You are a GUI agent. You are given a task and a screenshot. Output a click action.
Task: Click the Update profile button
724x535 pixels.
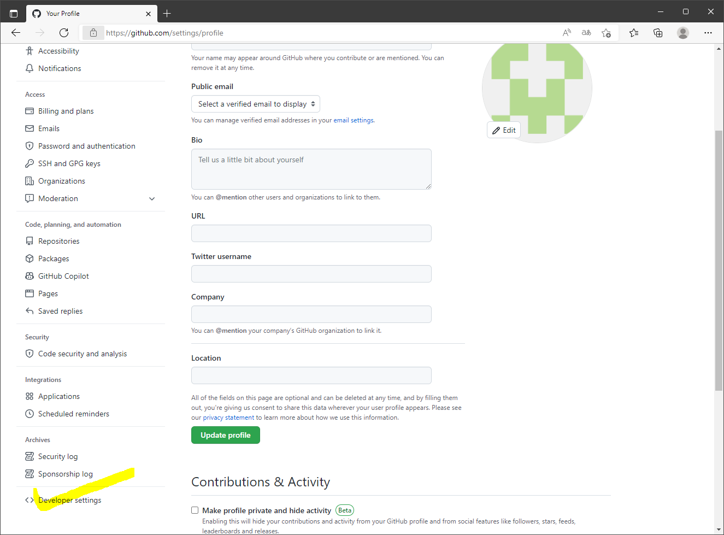tap(226, 435)
